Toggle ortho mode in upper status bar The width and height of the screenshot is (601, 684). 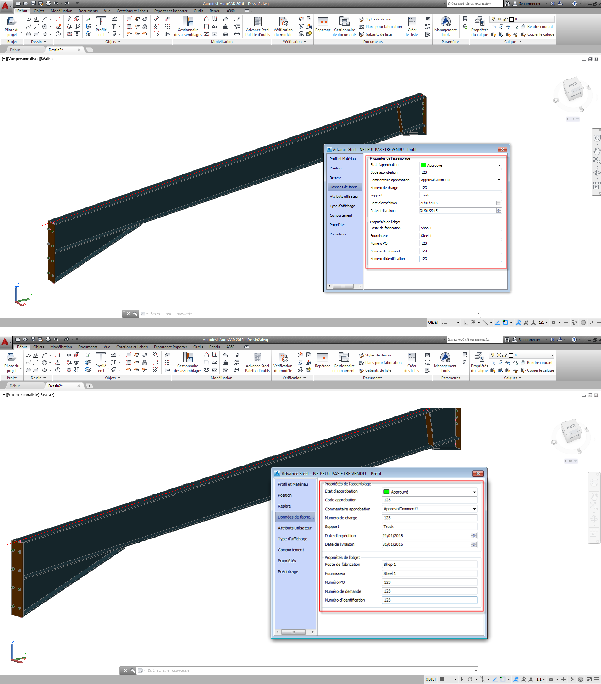click(466, 323)
